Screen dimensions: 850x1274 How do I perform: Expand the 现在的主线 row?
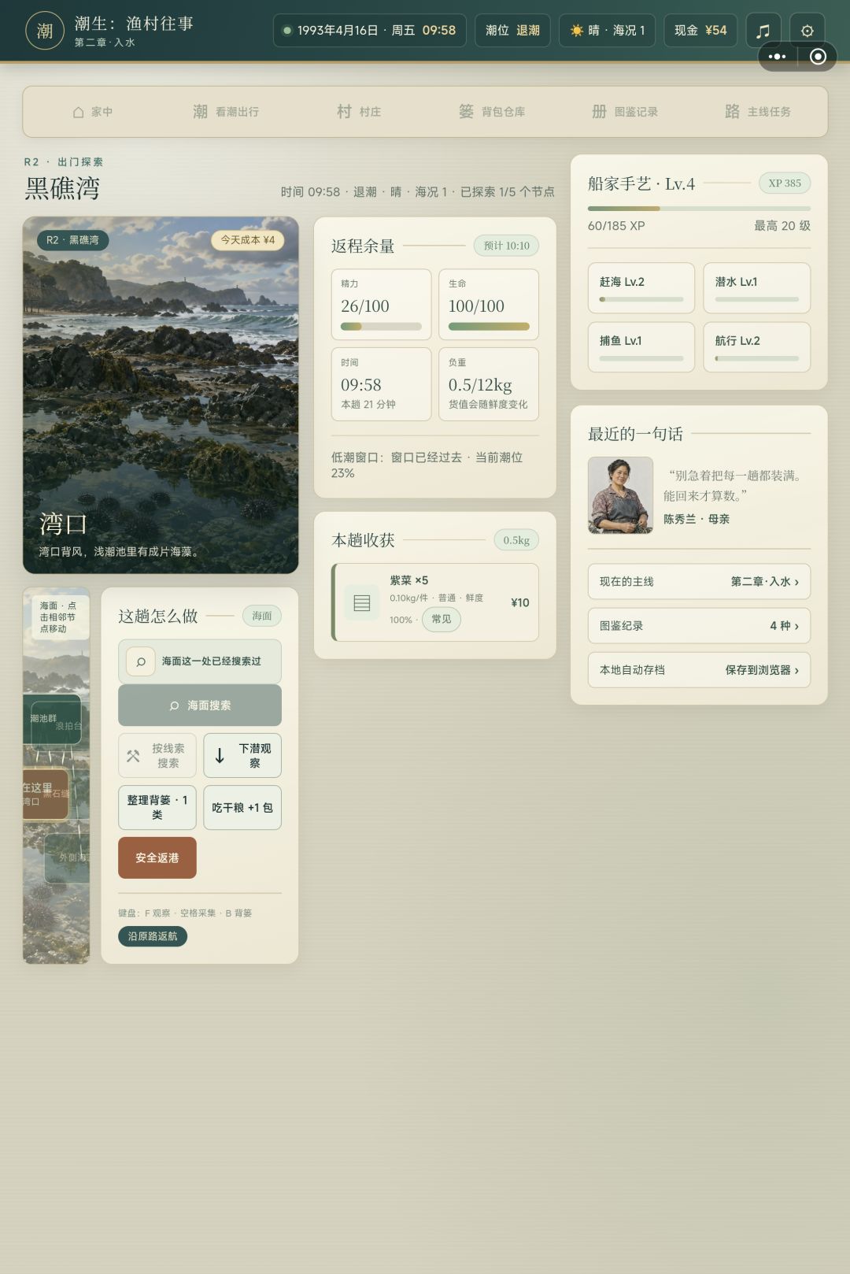point(699,582)
